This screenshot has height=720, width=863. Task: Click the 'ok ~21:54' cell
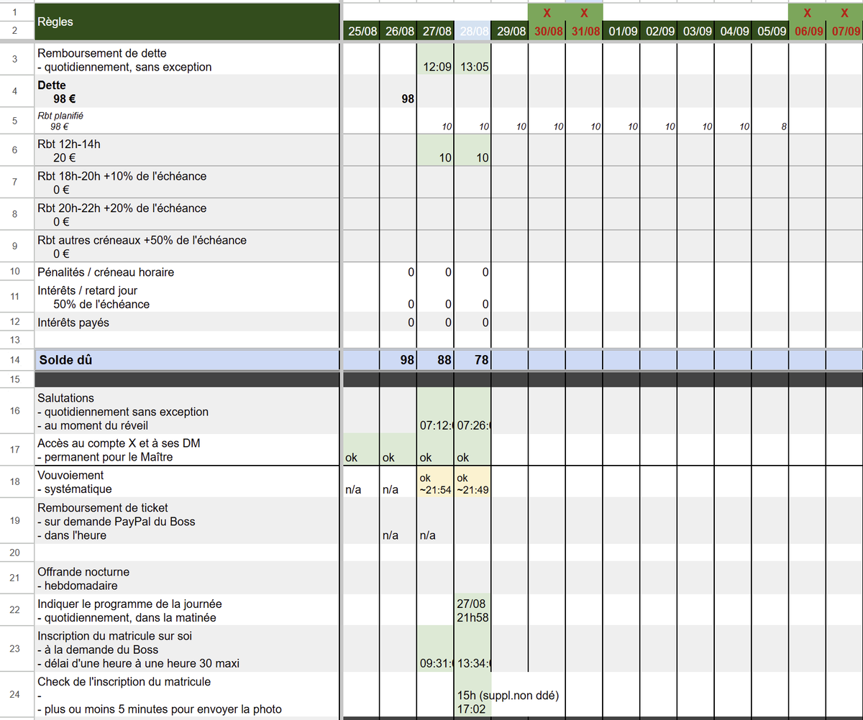click(x=436, y=481)
